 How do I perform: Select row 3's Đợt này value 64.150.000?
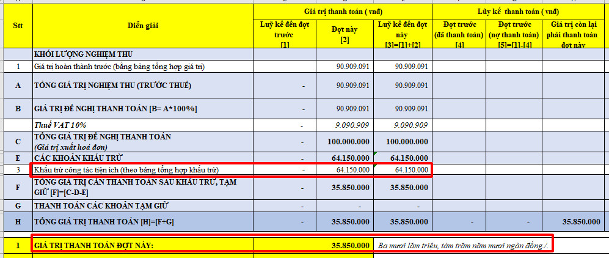[x=345, y=170]
